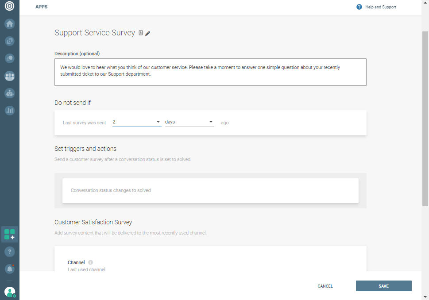Image resolution: width=429 pixels, height=300 pixels.
Task: Click the APPS header tab
Action: [x=41, y=7]
